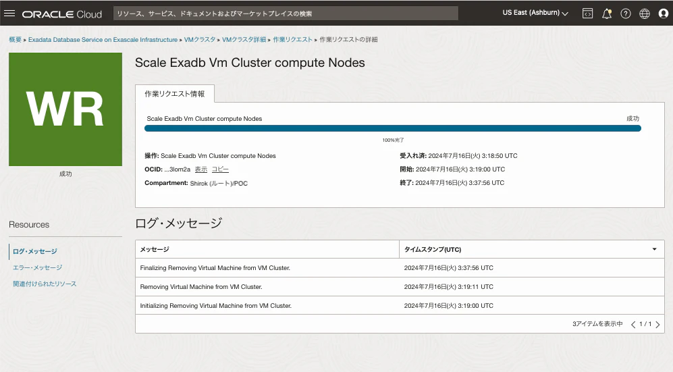
Task: Click 'Initializing Removing Virtual Machine from VM Cluster.' message
Action: (x=216, y=305)
